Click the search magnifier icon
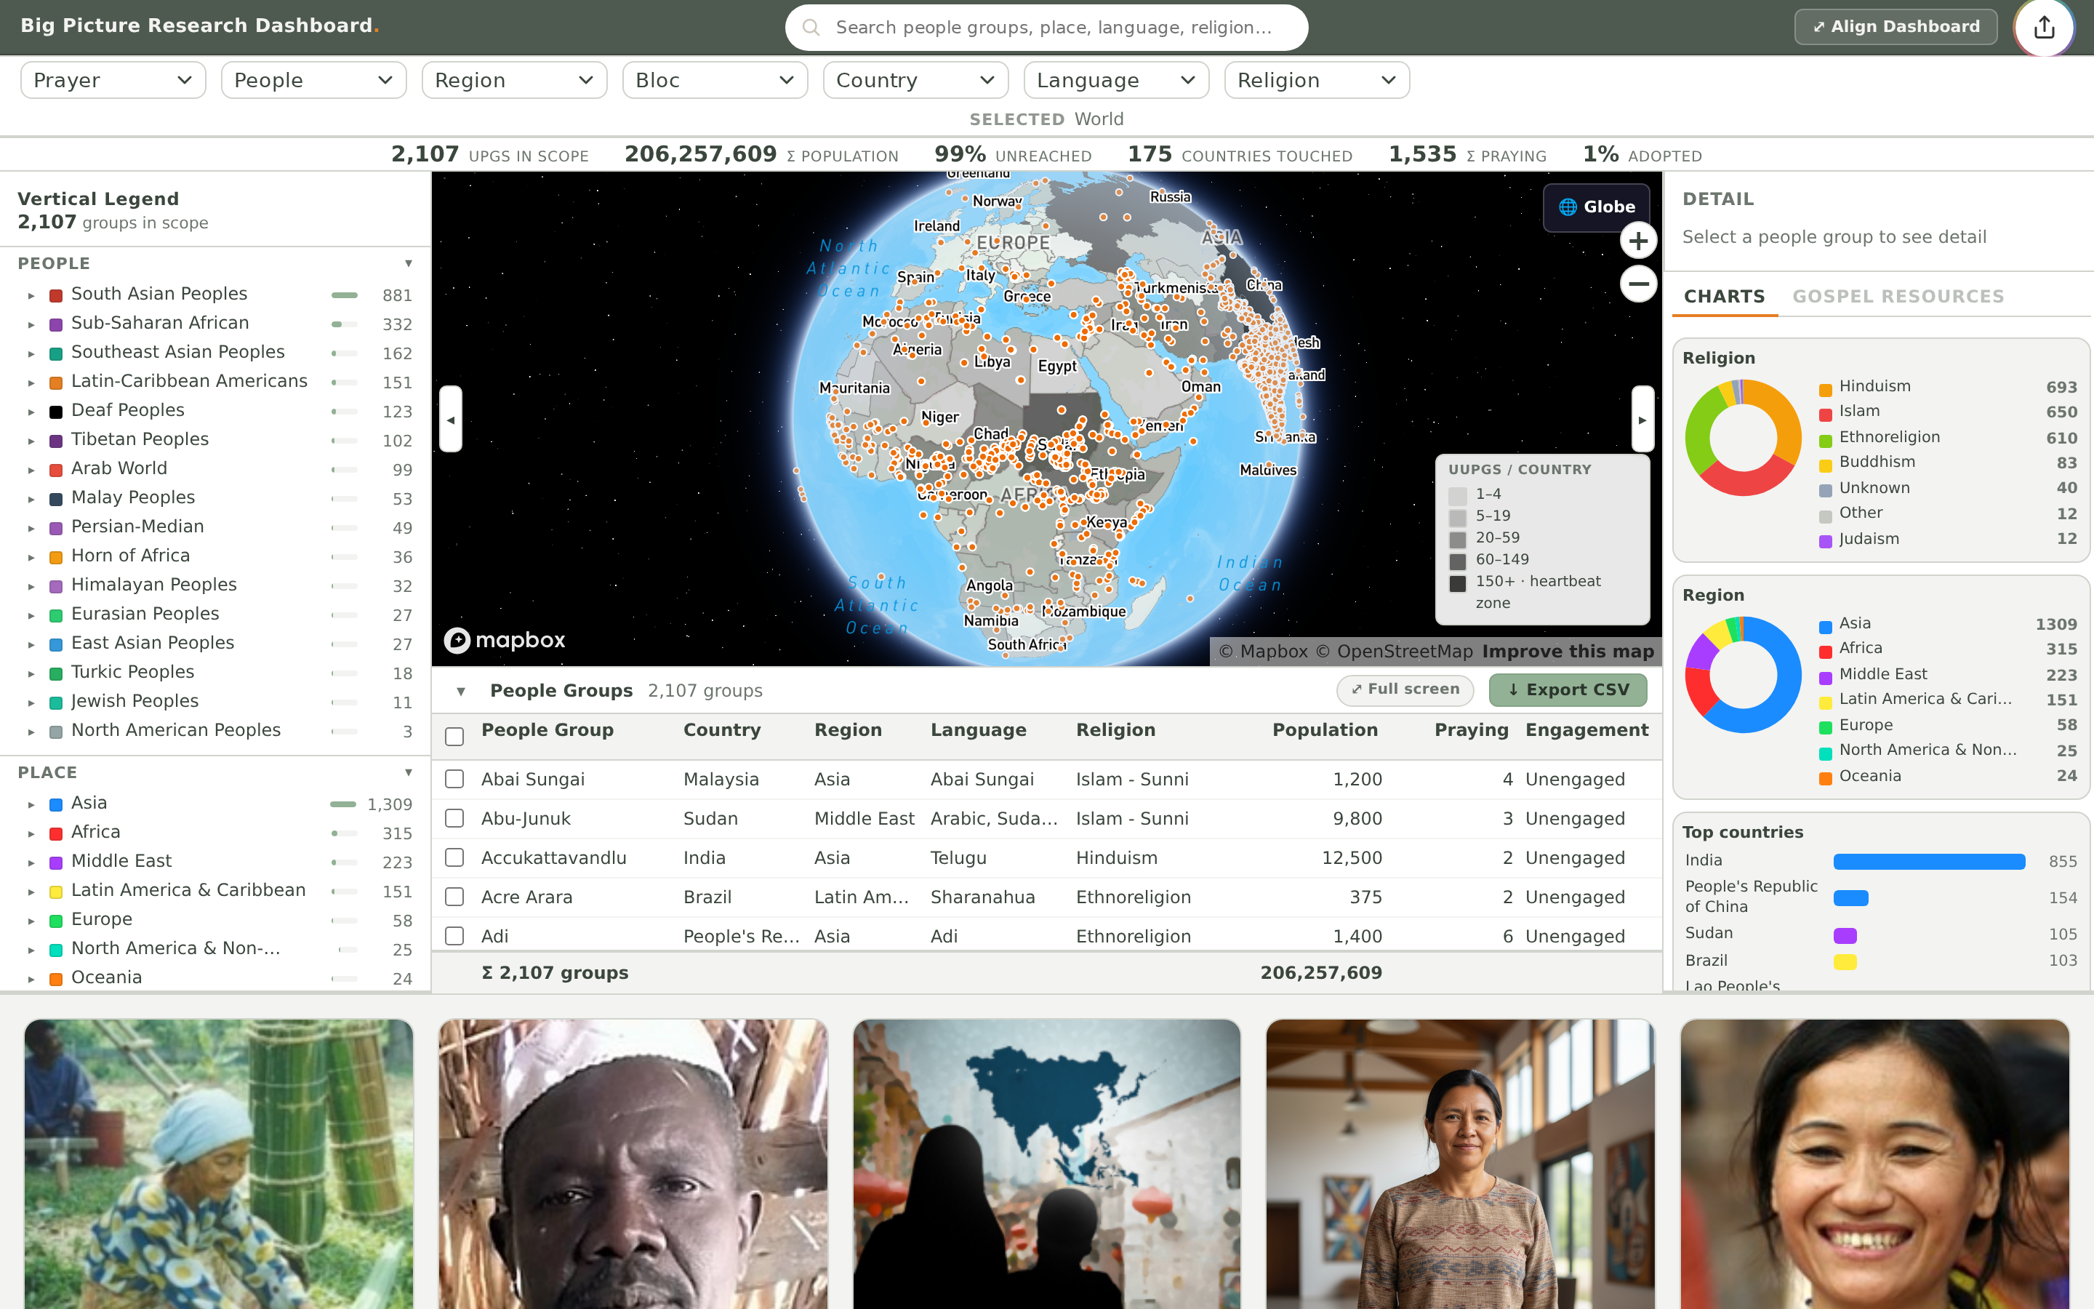This screenshot has height=1309, width=2094. pos(811,28)
